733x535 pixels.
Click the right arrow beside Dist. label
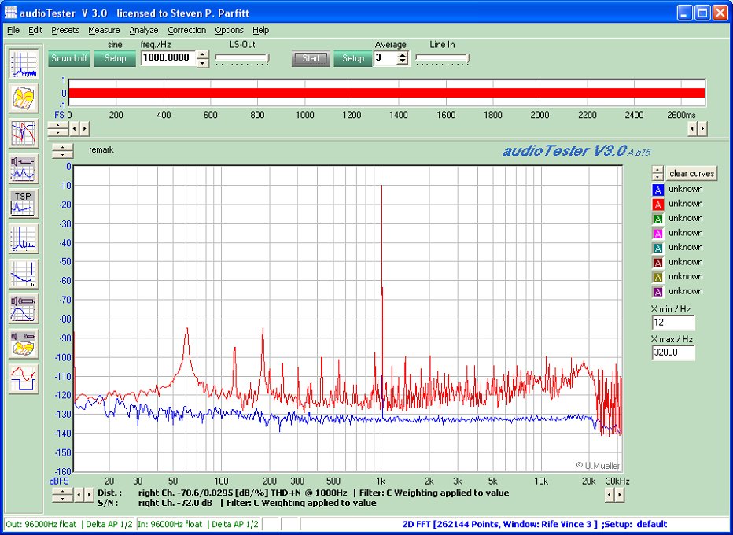[x=89, y=495]
